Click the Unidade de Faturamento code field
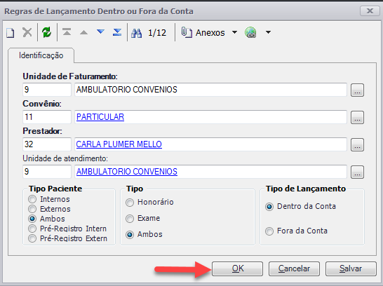Viewport: 383px width, 286px height. point(47,90)
